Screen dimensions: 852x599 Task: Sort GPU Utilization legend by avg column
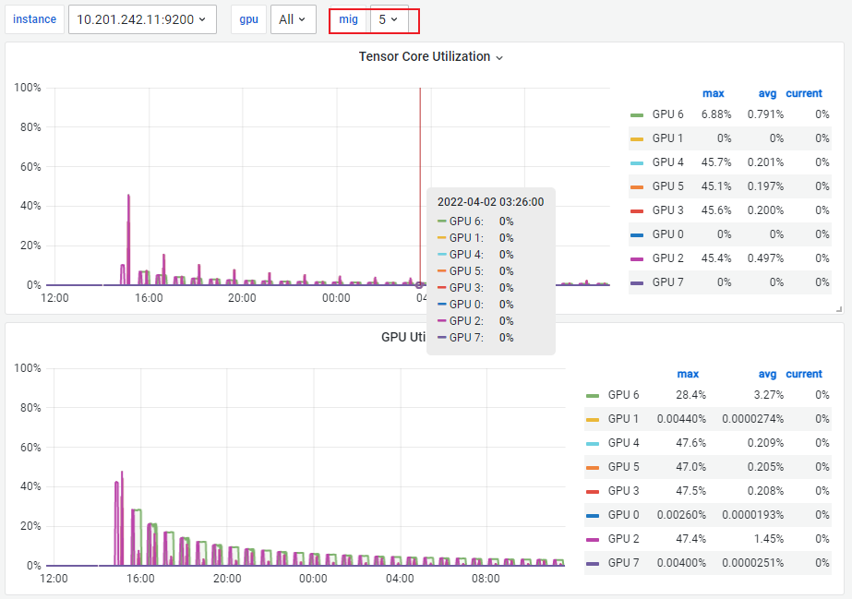coord(767,374)
